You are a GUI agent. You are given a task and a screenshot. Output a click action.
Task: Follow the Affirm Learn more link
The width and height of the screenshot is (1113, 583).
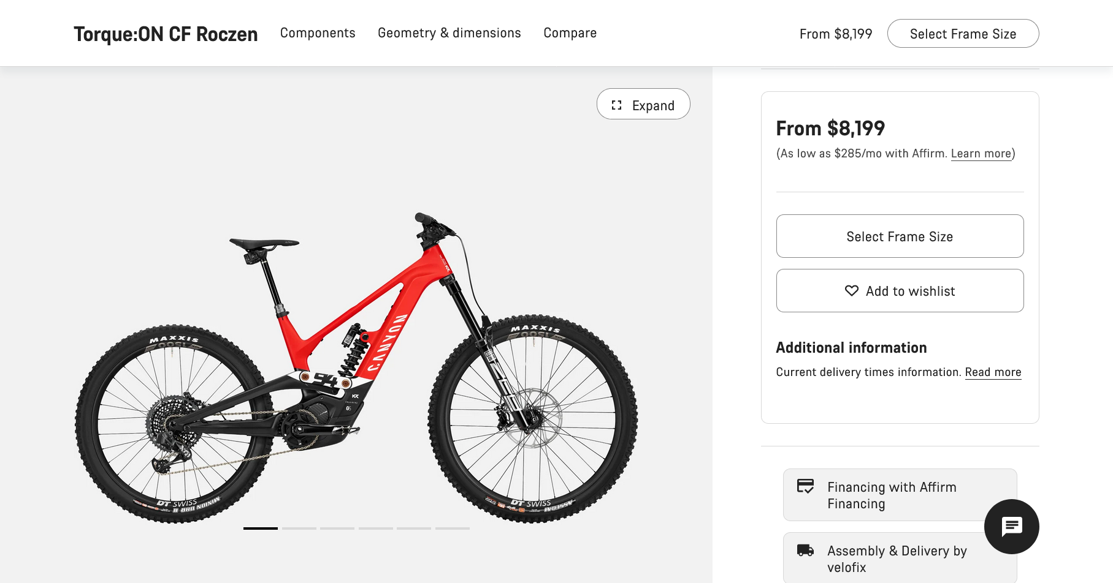click(x=981, y=154)
